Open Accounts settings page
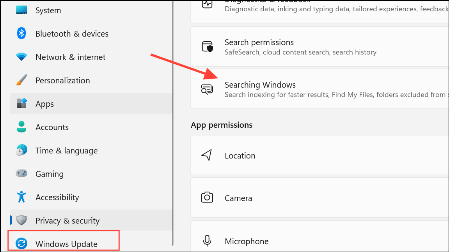The image size is (449, 252). 91,127
